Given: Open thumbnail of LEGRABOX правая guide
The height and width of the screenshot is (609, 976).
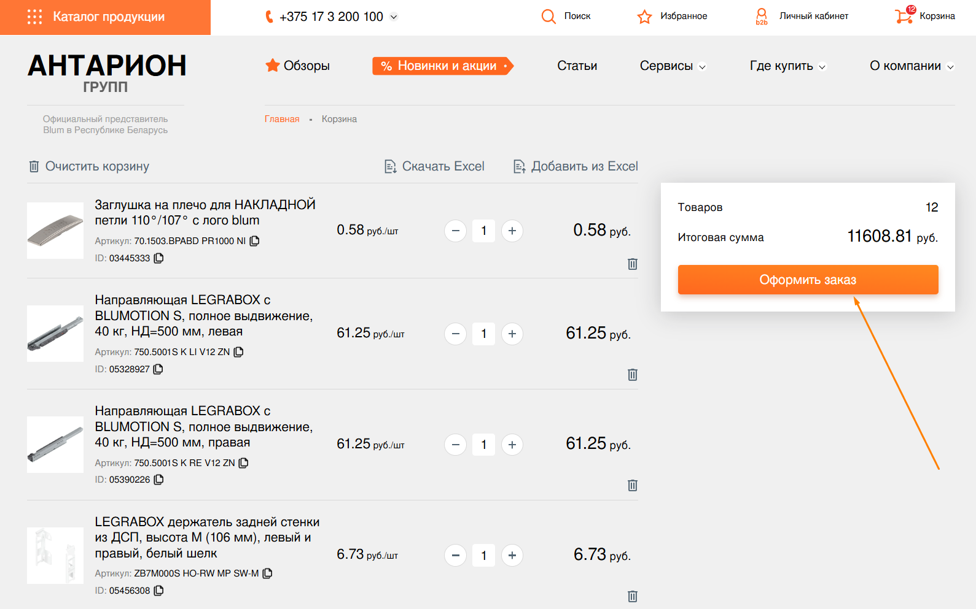Looking at the screenshot, I should 55,445.
